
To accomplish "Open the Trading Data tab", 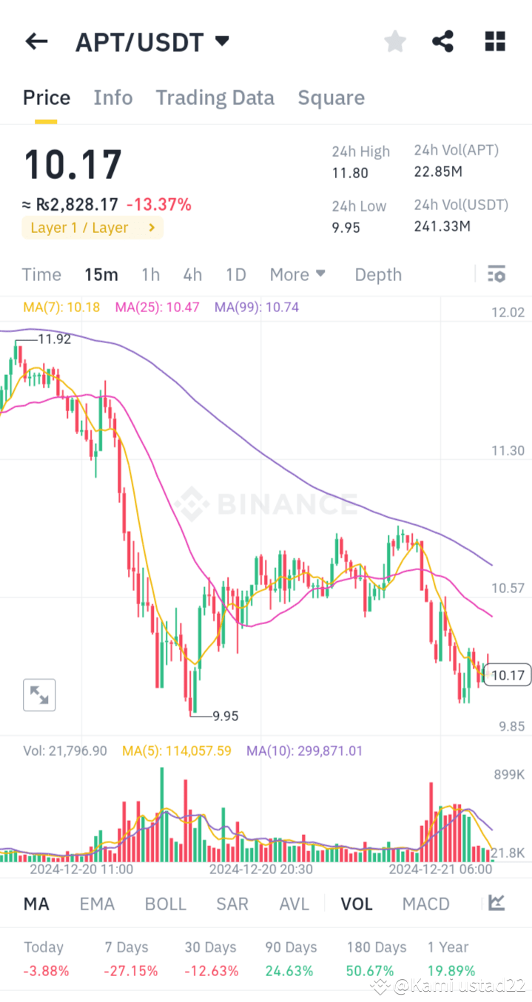I will (x=215, y=97).
